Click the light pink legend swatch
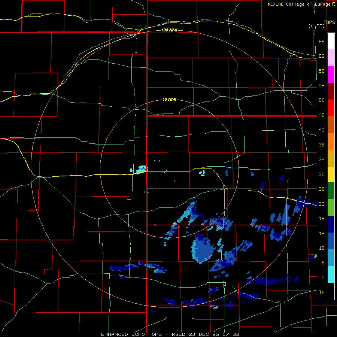This screenshot has width=337, height=337. (x=331, y=57)
